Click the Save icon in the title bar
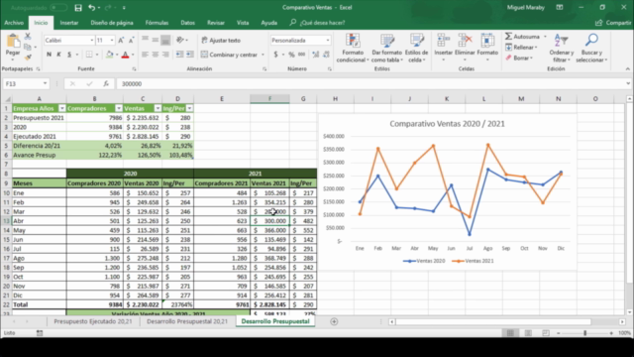This screenshot has width=634, height=357. pyautogui.click(x=78, y=8)
